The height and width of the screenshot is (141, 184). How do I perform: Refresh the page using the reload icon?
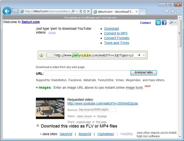coord(85,11)
